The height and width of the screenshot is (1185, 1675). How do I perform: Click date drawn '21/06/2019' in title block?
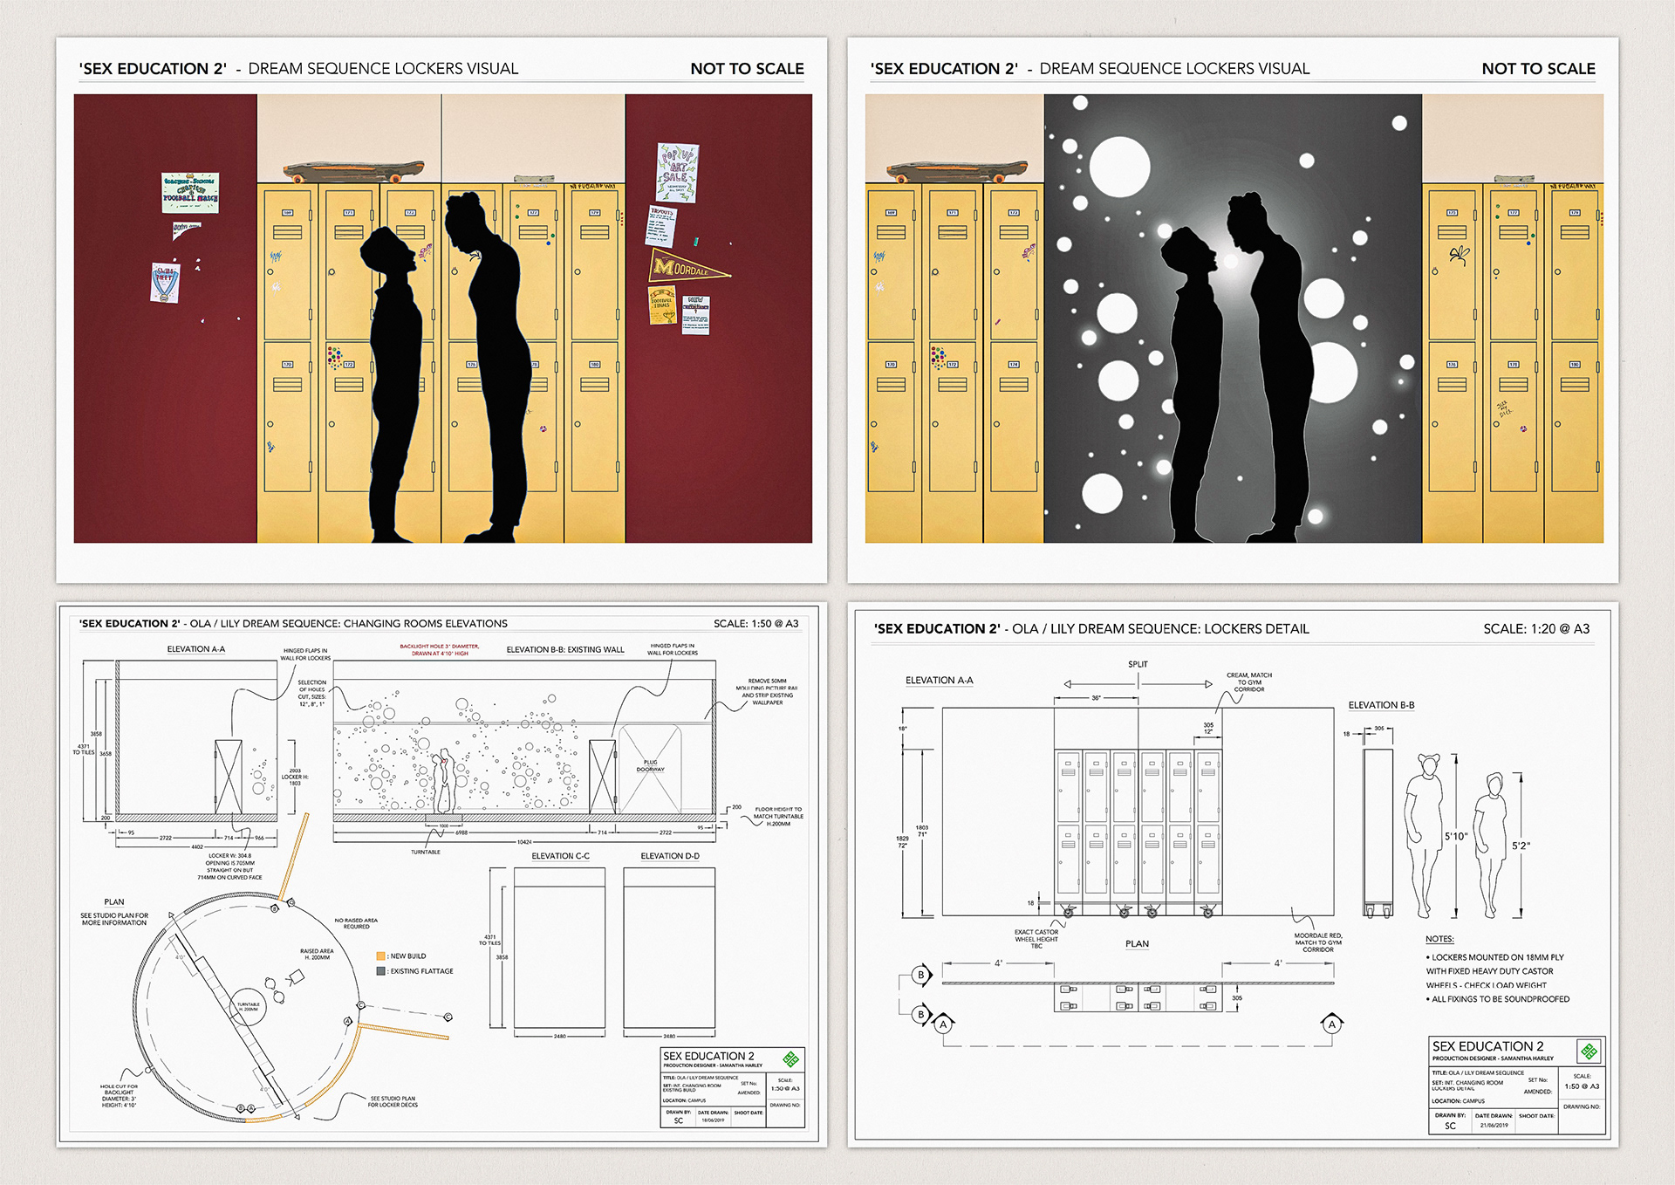[1494, 1126]
